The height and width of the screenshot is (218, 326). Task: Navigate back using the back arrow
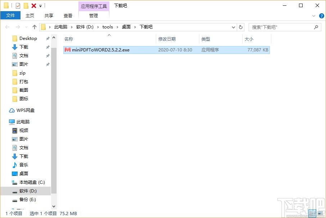click(7, 27)
